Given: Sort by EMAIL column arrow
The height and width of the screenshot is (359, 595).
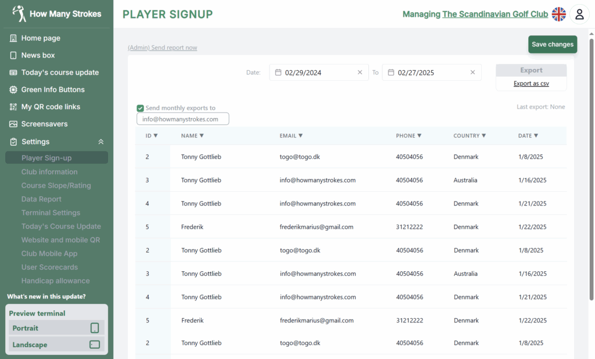Looking at the screenshot, I should pos(300,135).
